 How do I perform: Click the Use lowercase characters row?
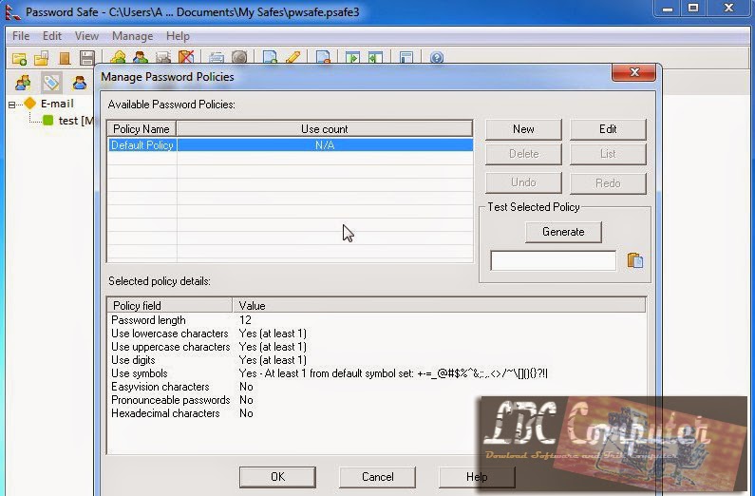point(375,334)
